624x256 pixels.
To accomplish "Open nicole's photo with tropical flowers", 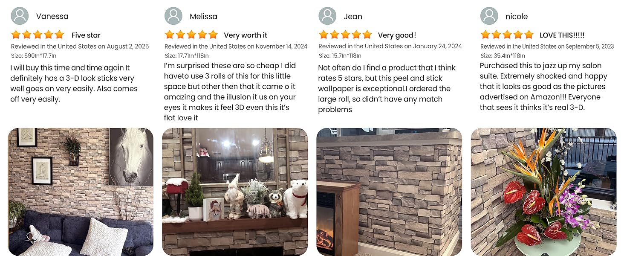I will (543, 192).
